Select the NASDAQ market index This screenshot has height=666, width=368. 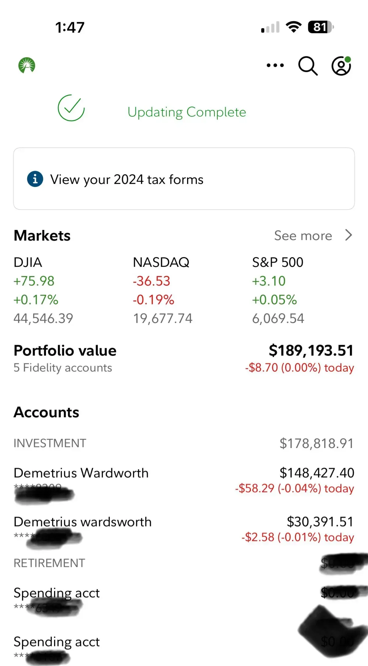click(x=163, y=290)
